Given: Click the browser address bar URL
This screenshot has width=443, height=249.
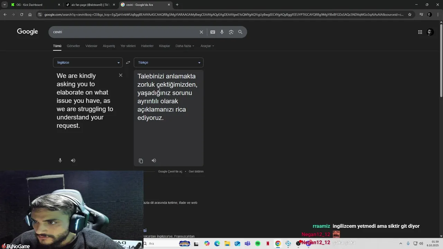Looking at the screenshot, I should click(224, 15).
